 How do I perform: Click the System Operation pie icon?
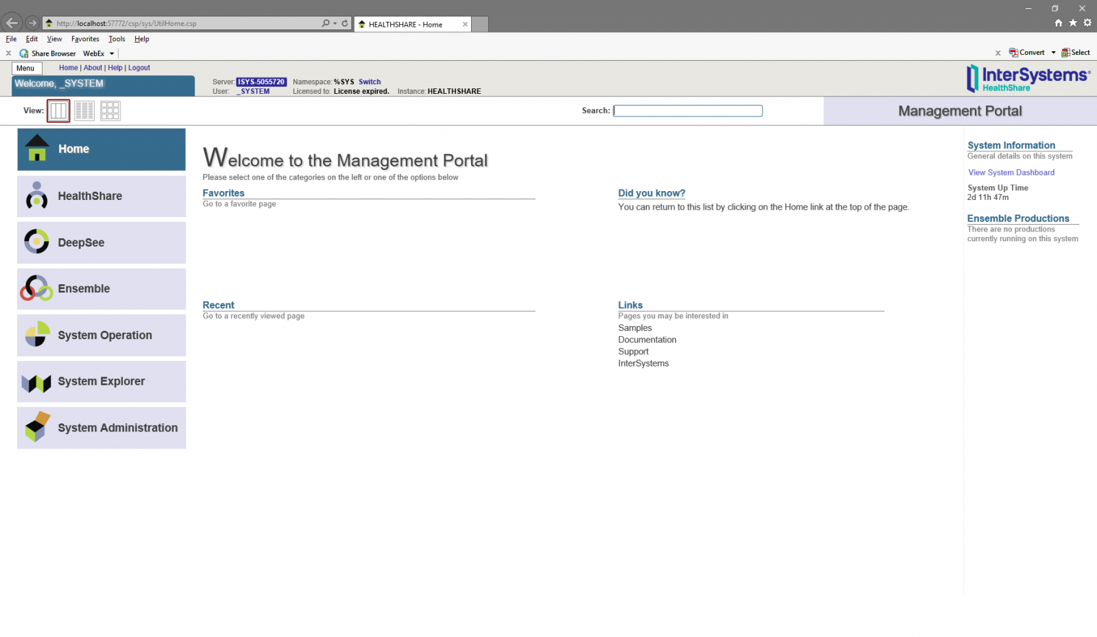(x=38, y=334)
